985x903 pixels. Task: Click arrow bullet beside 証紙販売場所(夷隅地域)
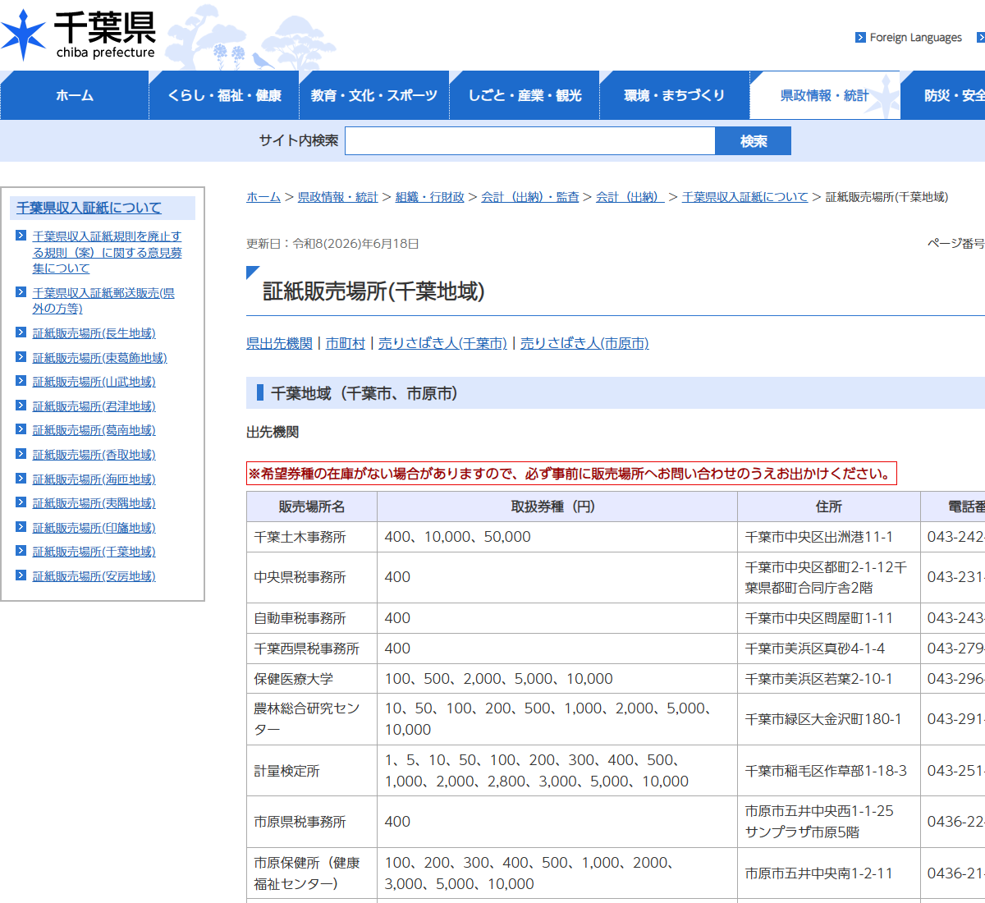21,502
